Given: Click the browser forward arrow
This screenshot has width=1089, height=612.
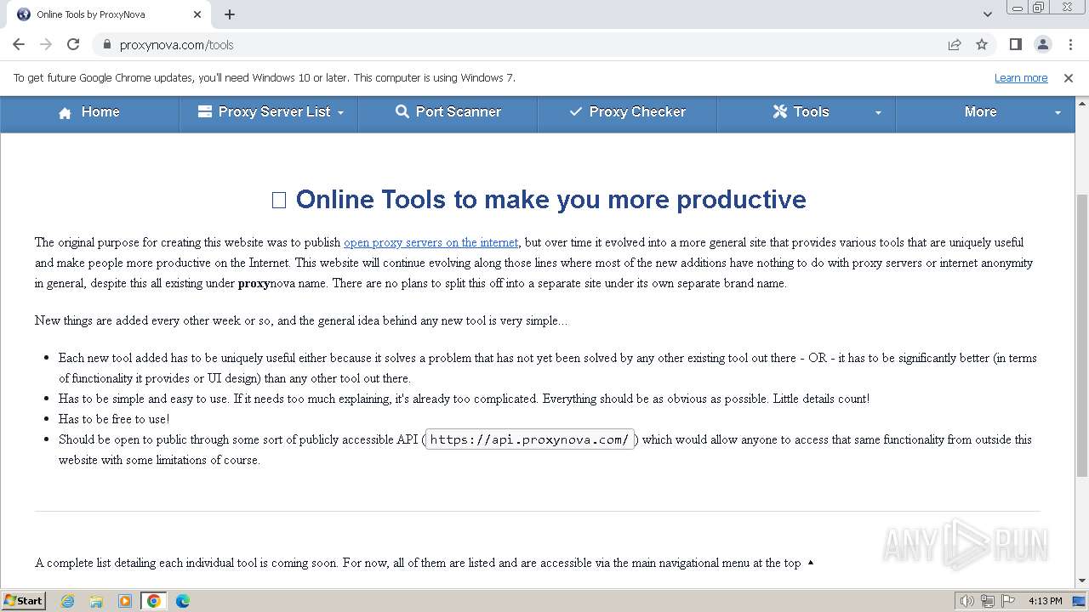Looking at the screenshot, I should [46, 44].
